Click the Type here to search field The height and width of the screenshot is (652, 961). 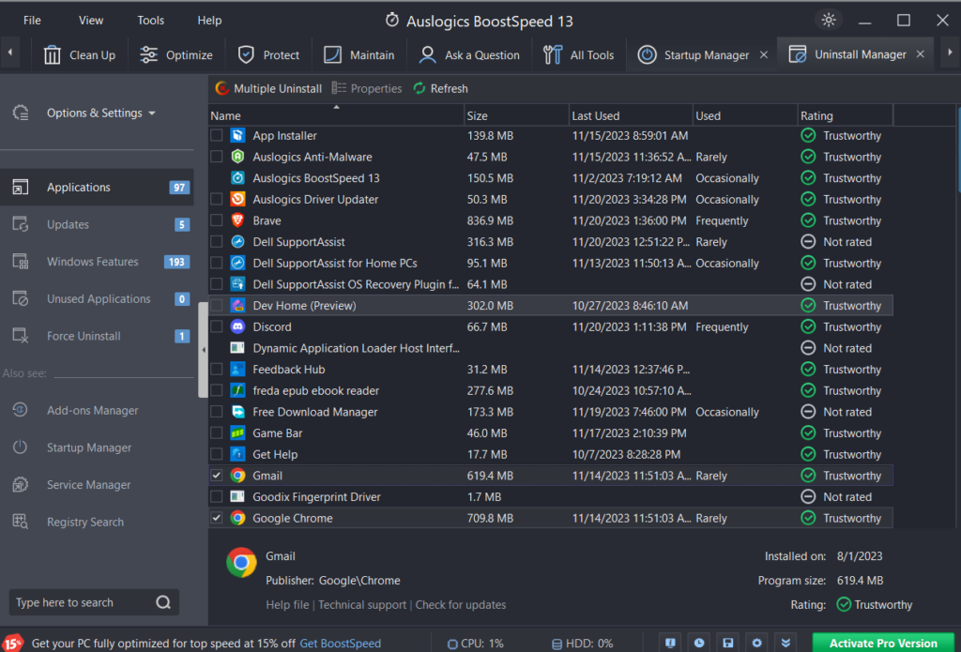(80, 602)
